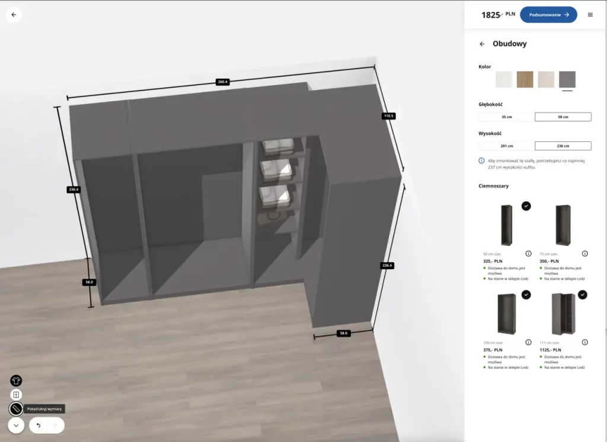Click the redo arrow icon
The width and height of the screenshot is (607, 442).
click(x=55, y=425)
